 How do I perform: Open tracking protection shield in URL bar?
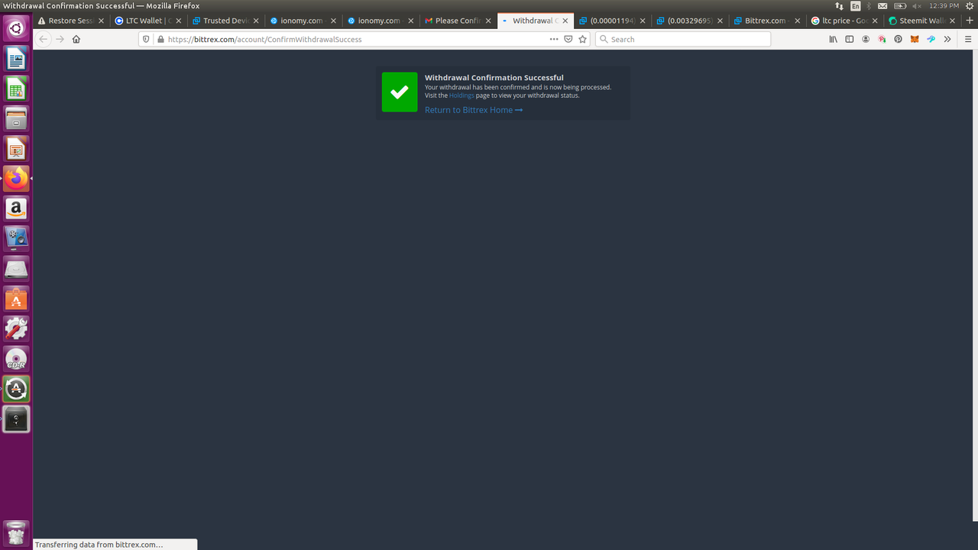pos(147,39)
